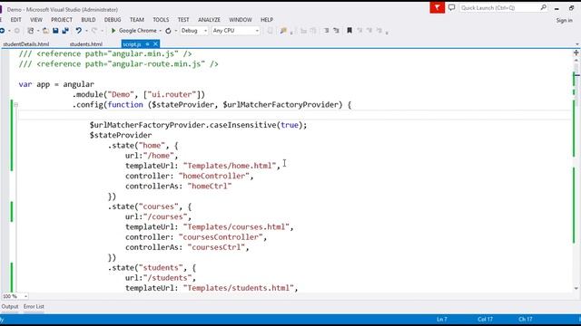The height and width of the screenshot is (326, 581).
Task: Open the DEBUG menu
Action: click(x=113, y=20)
